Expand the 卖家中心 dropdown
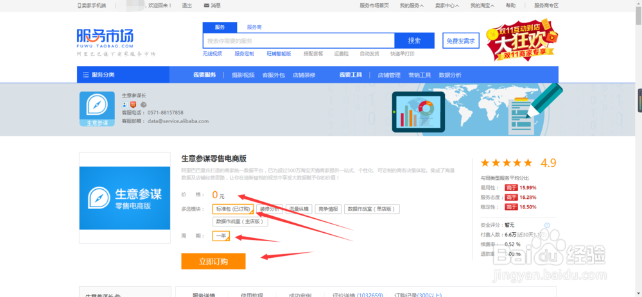 pos(447,5)
